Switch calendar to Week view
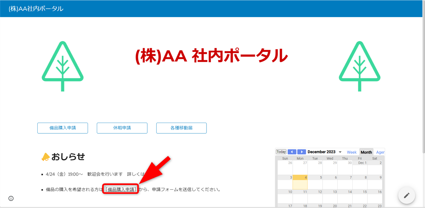Screen dimensions: 425x208 (x=352, y=152)
